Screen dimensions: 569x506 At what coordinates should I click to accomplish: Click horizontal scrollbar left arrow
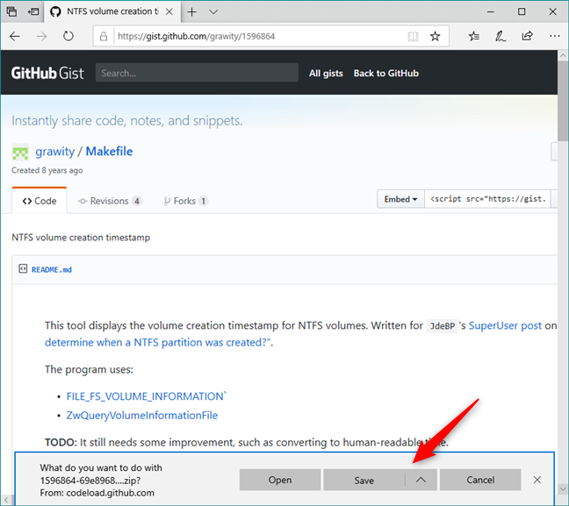[6, 500]
